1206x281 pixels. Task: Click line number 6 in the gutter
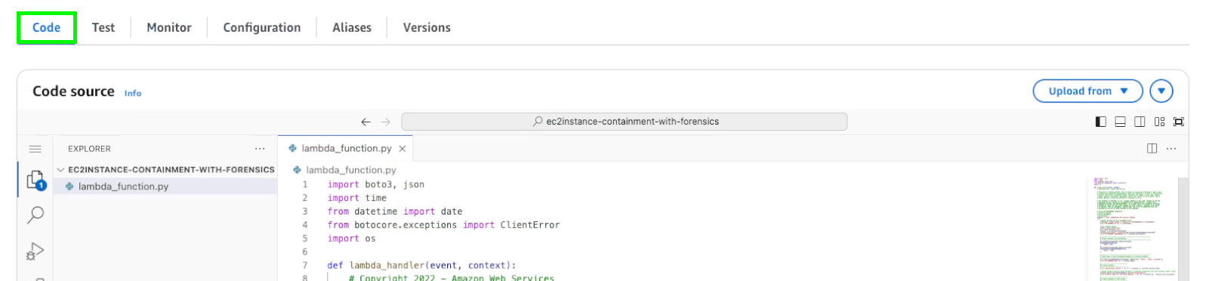pos(305,252)
